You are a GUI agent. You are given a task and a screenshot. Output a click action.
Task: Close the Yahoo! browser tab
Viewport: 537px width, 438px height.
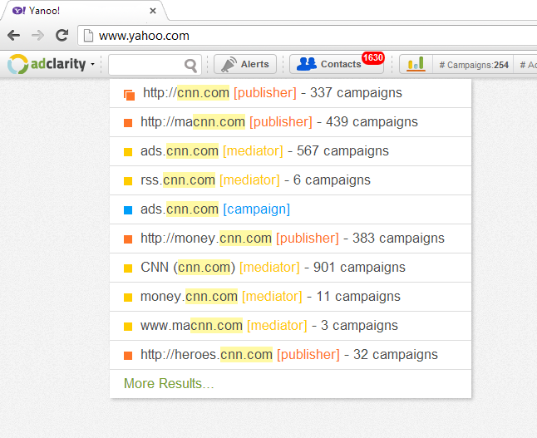(153, 11)
